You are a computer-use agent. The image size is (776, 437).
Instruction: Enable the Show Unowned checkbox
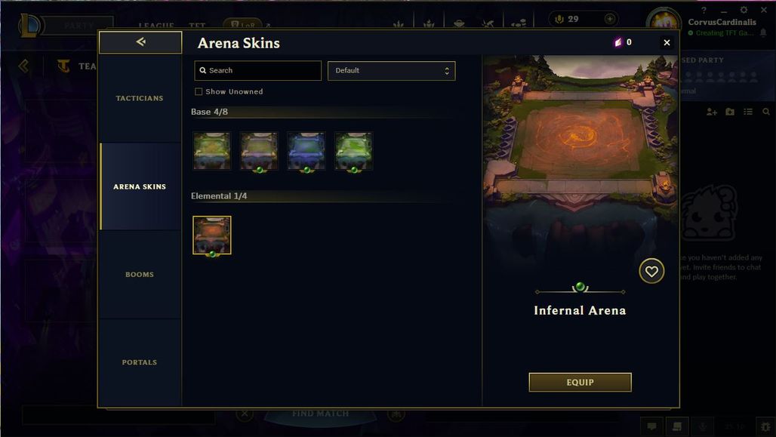point(199,91)
